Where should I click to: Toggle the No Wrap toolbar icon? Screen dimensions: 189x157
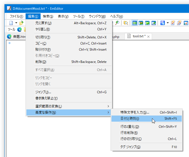(x=135, y=23)
